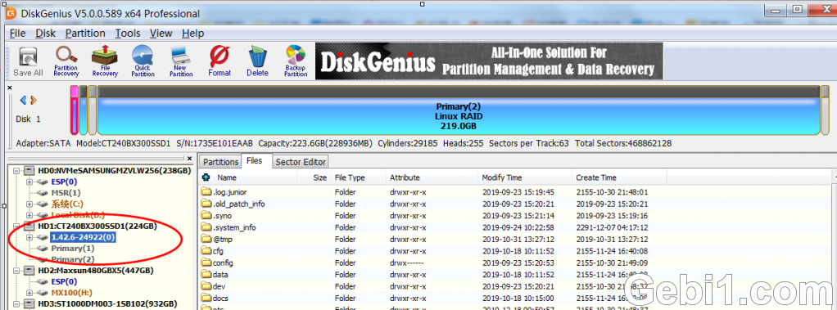Switch to the Files tab
Image resolution: width=837 pixels, height=310 pixels.
tap(255, 160)
